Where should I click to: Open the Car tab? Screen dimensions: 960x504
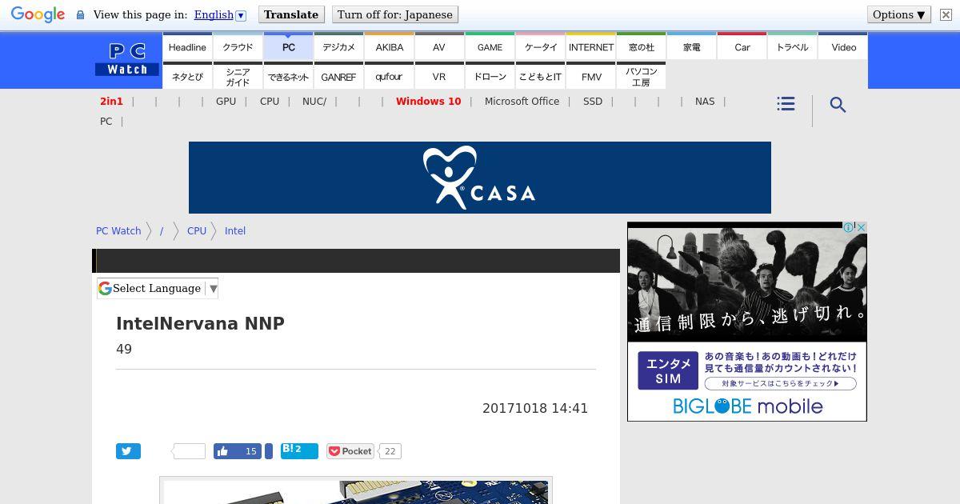[x=742, y=47]
